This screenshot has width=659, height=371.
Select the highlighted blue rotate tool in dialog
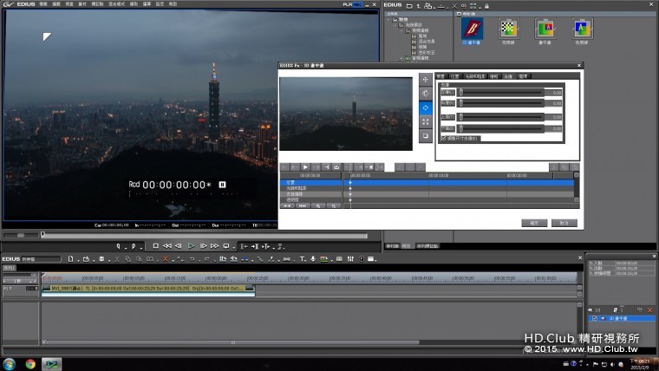click(x=426, y=107)
